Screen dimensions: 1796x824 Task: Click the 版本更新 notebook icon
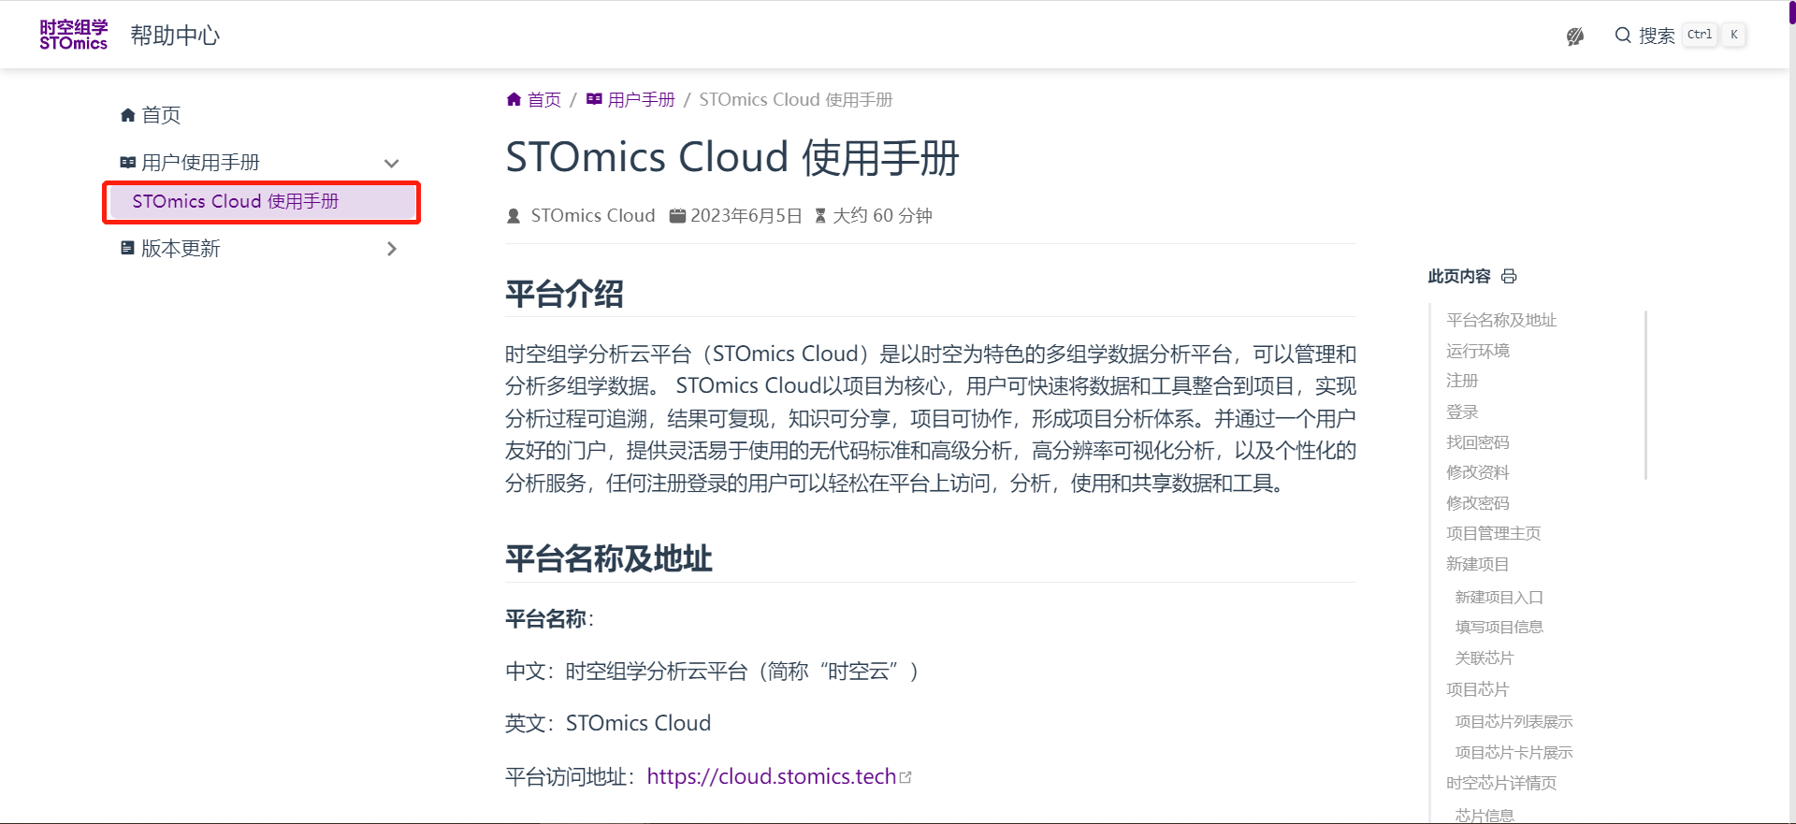click(127, 248)
